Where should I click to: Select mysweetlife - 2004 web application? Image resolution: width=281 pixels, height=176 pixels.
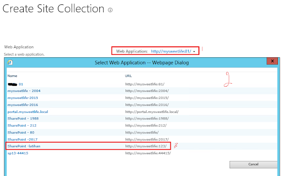24,91
